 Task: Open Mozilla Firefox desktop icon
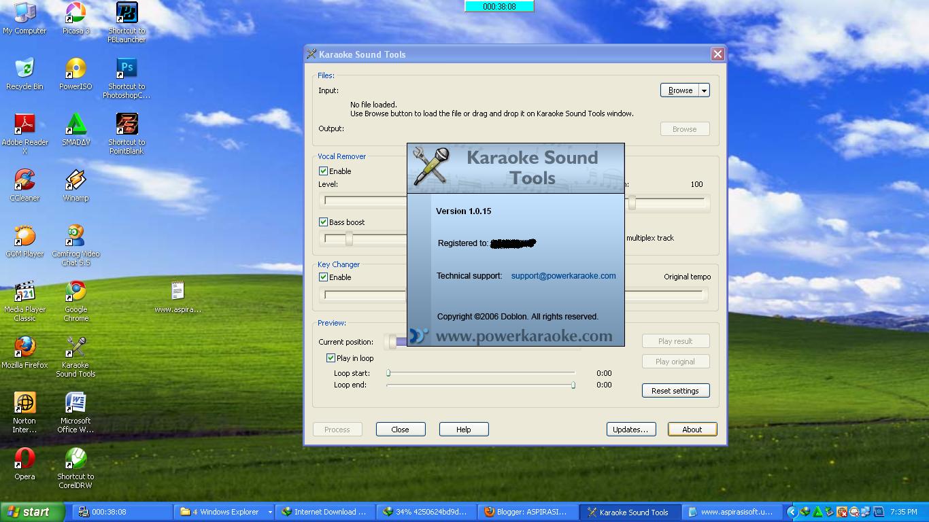24,353
